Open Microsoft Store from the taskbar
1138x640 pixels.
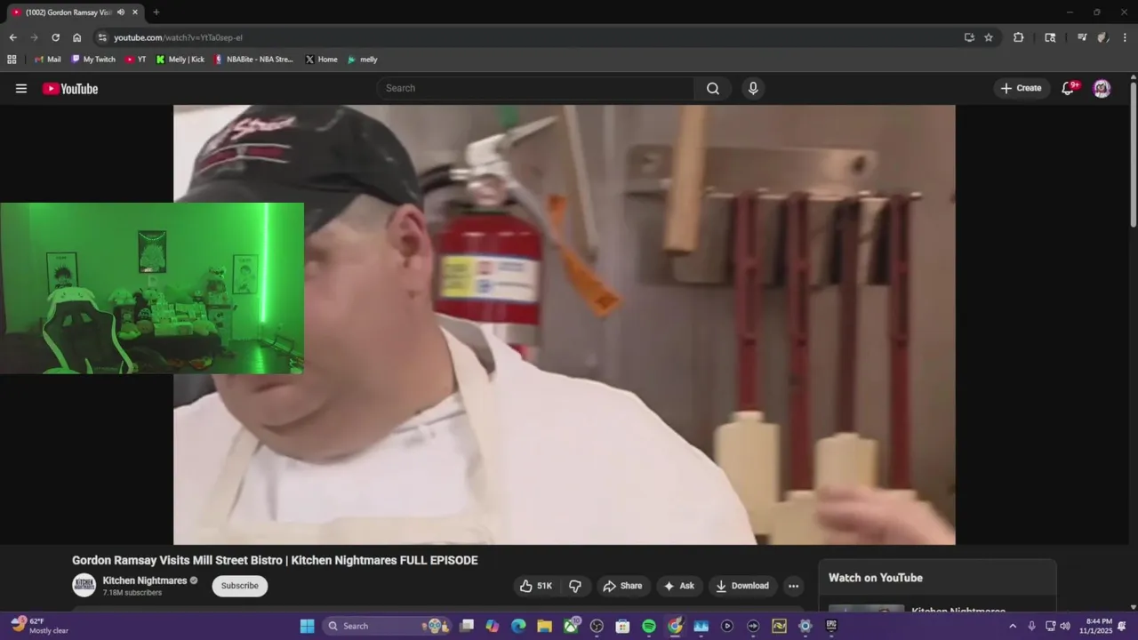(x=623, y=626)
